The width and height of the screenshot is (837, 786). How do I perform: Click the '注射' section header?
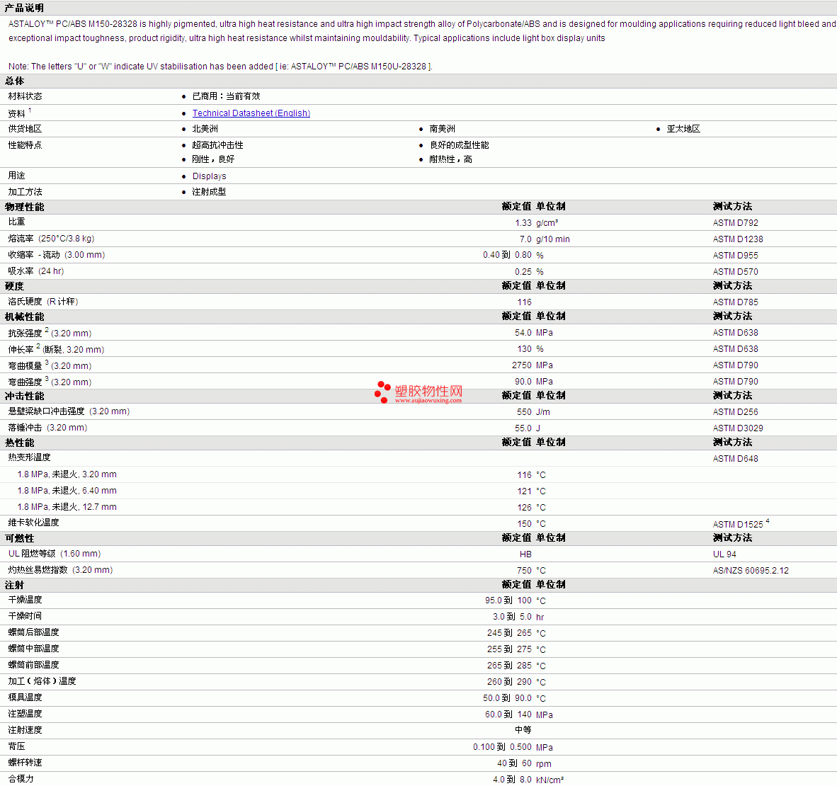tap(14, 585)
